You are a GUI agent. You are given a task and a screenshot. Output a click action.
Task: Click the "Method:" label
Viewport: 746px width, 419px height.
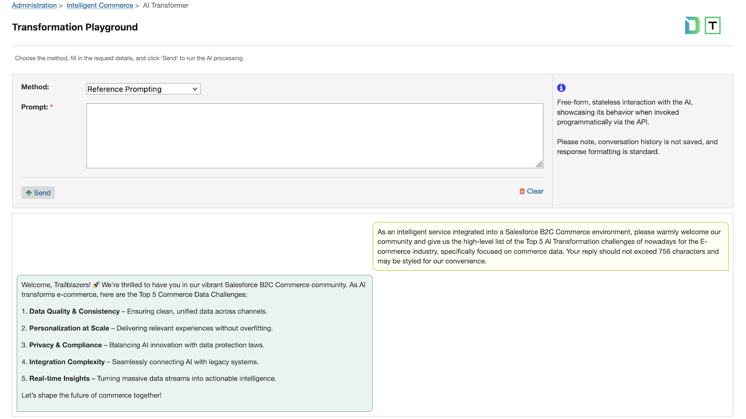pyautogui.click(x=35, y=87)
